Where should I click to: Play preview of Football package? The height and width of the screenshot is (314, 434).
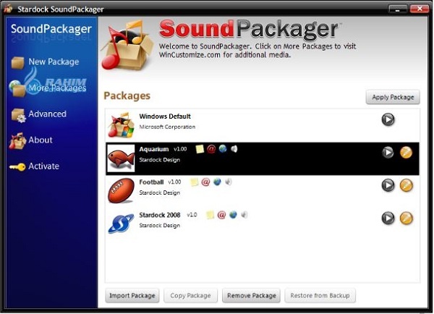point(388,185)
